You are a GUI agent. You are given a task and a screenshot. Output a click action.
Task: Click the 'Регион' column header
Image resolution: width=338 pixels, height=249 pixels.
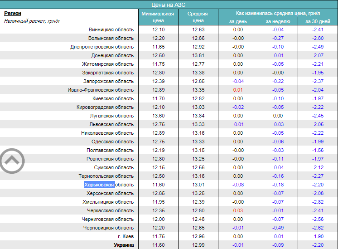[x=12, y=13]
